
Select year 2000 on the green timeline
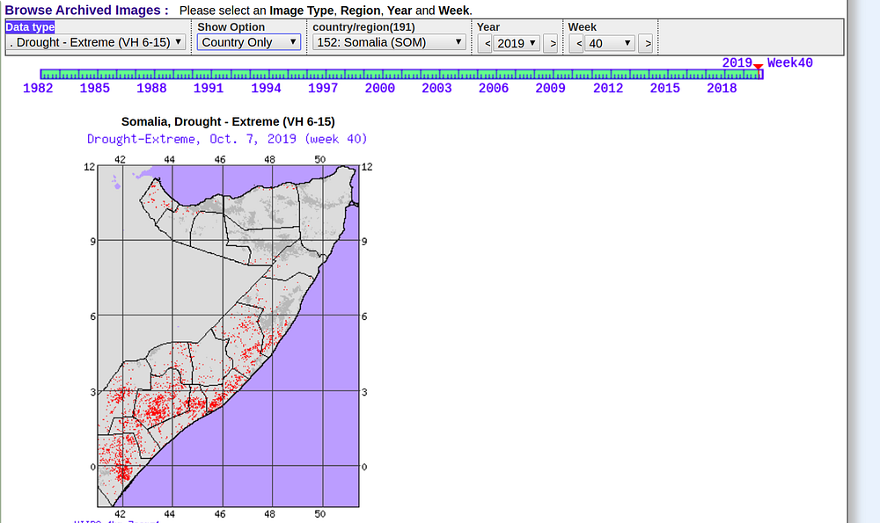[380, 88]
